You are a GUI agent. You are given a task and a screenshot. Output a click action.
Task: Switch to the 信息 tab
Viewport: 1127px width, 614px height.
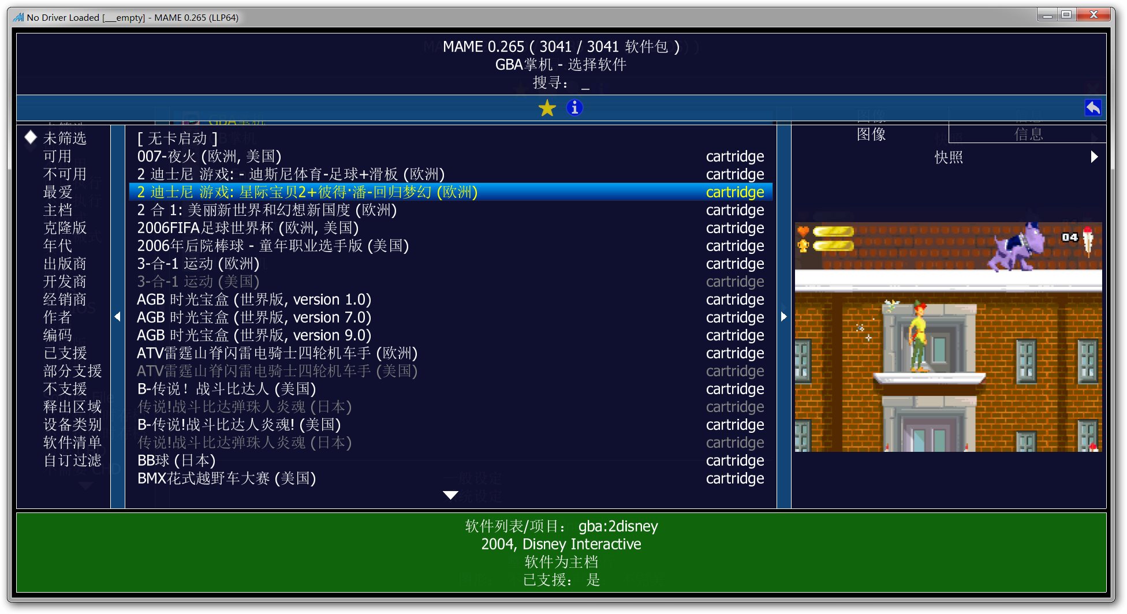[1029, 134]
